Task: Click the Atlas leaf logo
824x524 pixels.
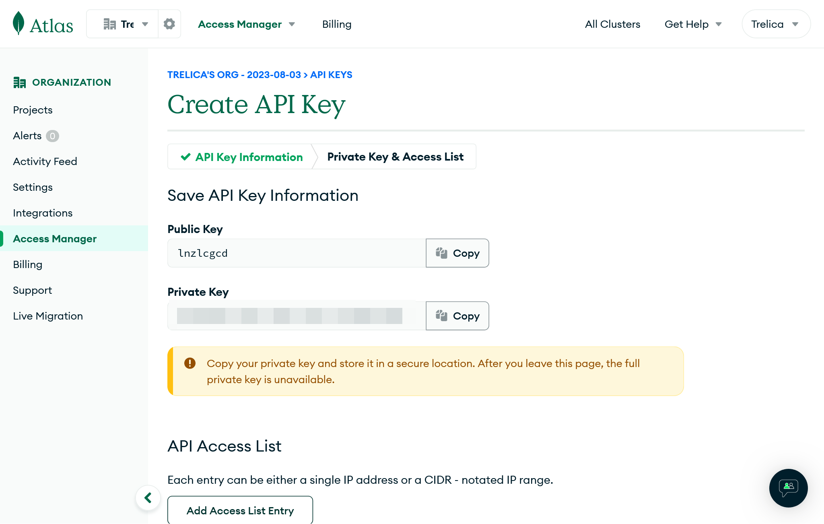Action: [x=19, y=23]
